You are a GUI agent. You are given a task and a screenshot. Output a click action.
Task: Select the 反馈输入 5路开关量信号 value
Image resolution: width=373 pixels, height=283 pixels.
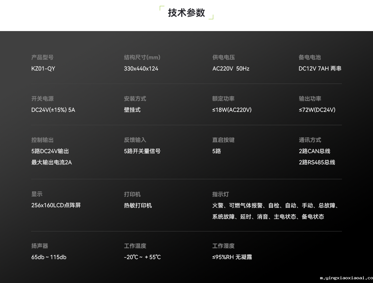[x=142, y=151]
